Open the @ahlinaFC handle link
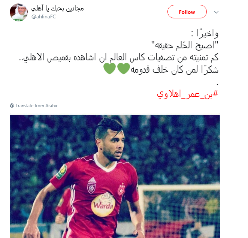 tap(44, 16)
